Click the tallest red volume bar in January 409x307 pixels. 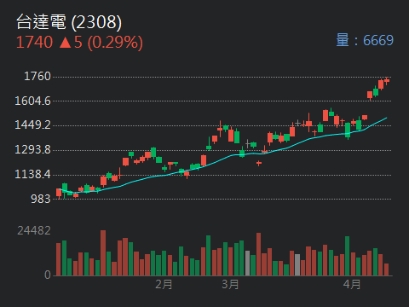point(103,253)
